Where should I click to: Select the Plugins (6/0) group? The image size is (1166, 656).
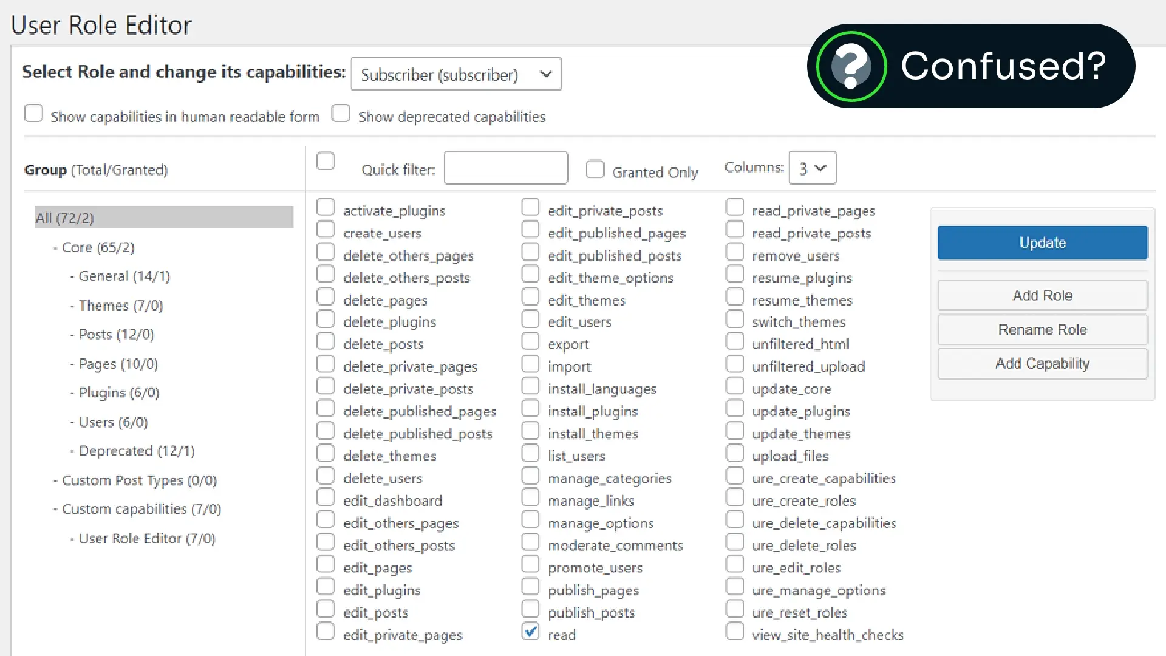click(x=118, y=393)
